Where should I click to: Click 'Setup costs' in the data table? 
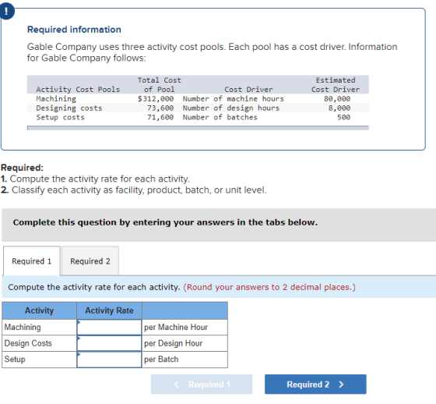(60, 117)
